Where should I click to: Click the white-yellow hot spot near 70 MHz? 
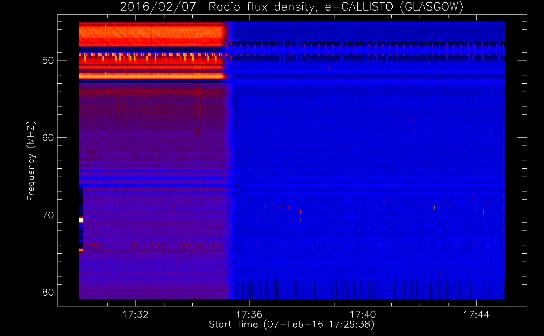point(81,220)
